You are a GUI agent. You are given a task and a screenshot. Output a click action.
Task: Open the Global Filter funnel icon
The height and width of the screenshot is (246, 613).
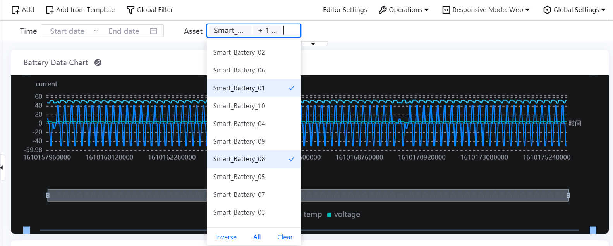pos(130,10)
